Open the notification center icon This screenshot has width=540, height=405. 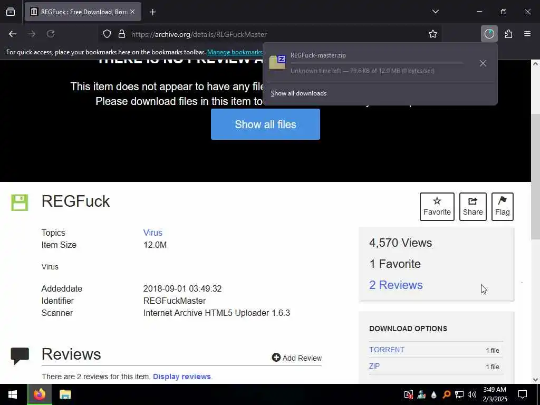coord(523,394)
